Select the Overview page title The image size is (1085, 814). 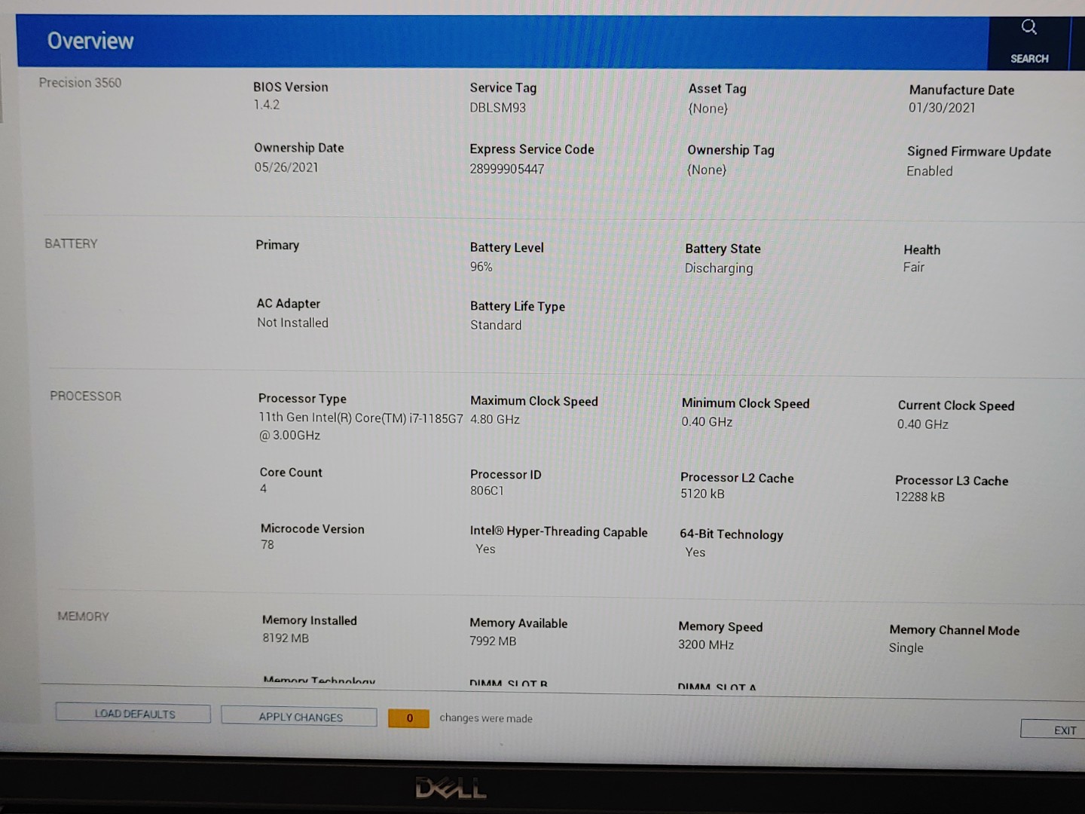coord(90,41)
